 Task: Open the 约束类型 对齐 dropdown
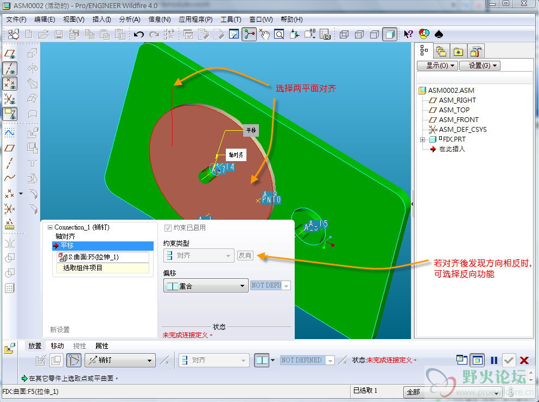(x=199, y=256)
